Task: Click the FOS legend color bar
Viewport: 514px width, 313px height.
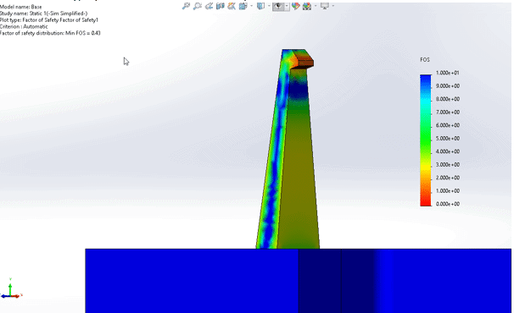Action: pos(426,140)
